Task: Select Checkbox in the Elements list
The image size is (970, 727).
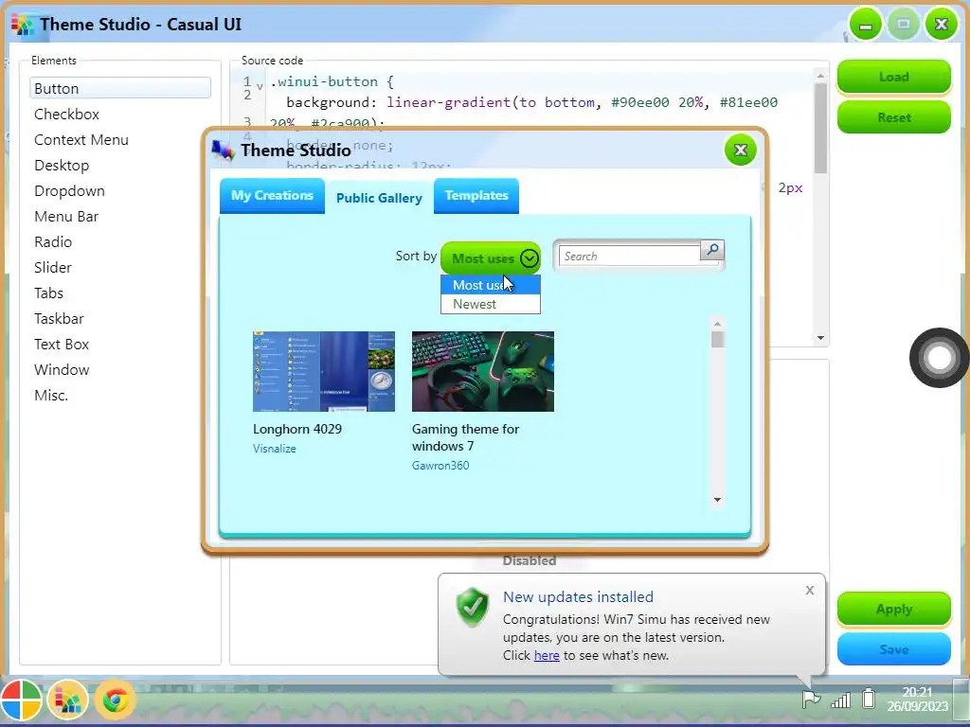Action: click(120, 115)
